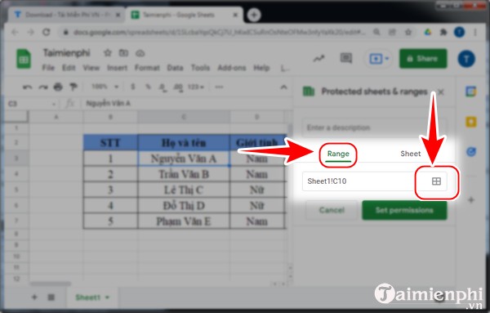Click the browser extensions puzzle icon
This screenshot has height=313, width=490.
pos(443,32)
